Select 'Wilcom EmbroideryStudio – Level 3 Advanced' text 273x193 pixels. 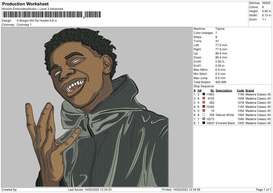[x=32, y=9]
